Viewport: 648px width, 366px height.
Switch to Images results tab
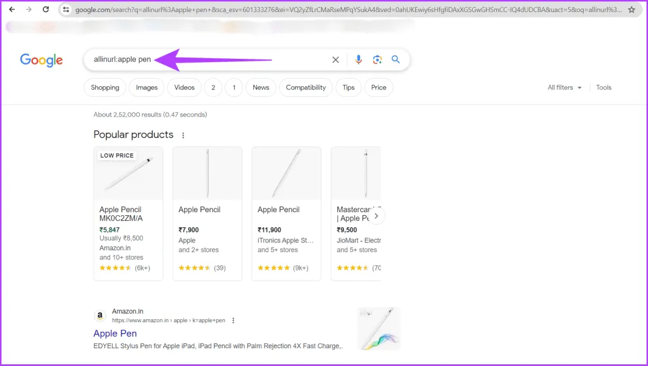pos(147,87)
